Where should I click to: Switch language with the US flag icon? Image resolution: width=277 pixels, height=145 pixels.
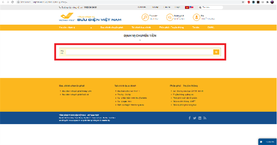click(191, 7)
